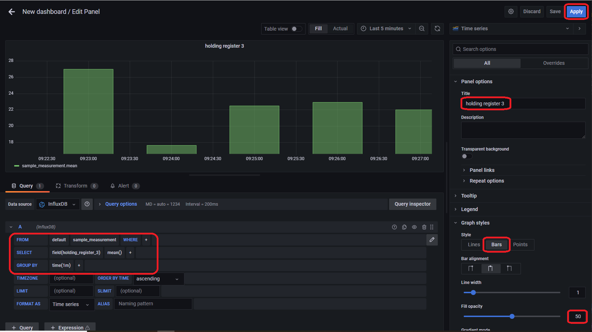The width and height of the screenshot is (592, 332).
Task: Open the datasource help icon beside InfluxDB
Action: click(x=87, y=204)
